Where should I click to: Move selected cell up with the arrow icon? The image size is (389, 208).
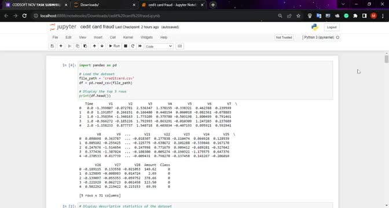[94, 46]
